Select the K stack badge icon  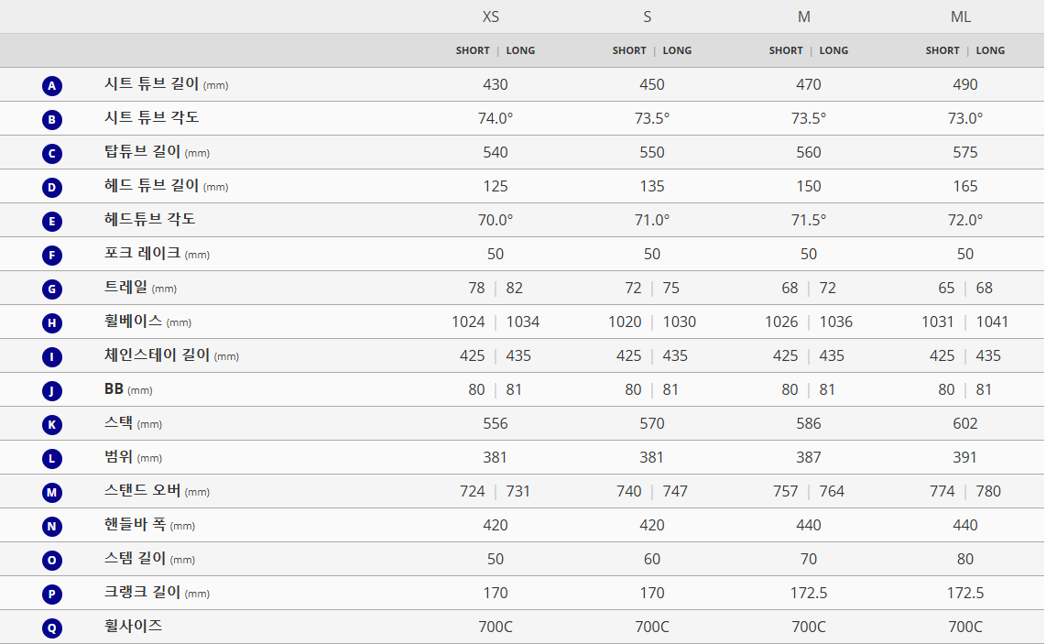(x=51, y=425)
